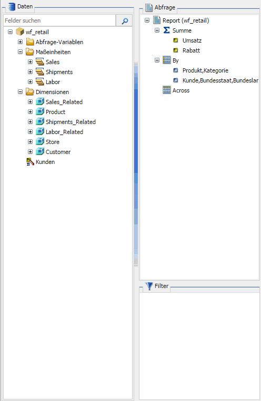This screenshot has height=401, width=261.
Task: Collapse the Dimensionen folder
Action: (x=20, y=91)
